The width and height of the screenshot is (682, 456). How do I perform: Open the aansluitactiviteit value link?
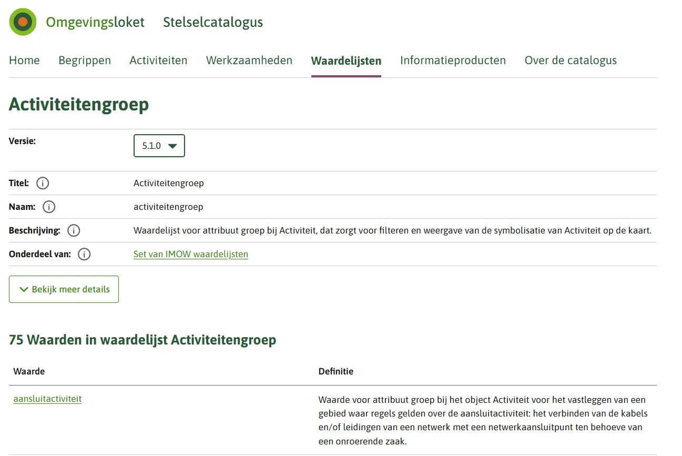[x=47, y=399]
